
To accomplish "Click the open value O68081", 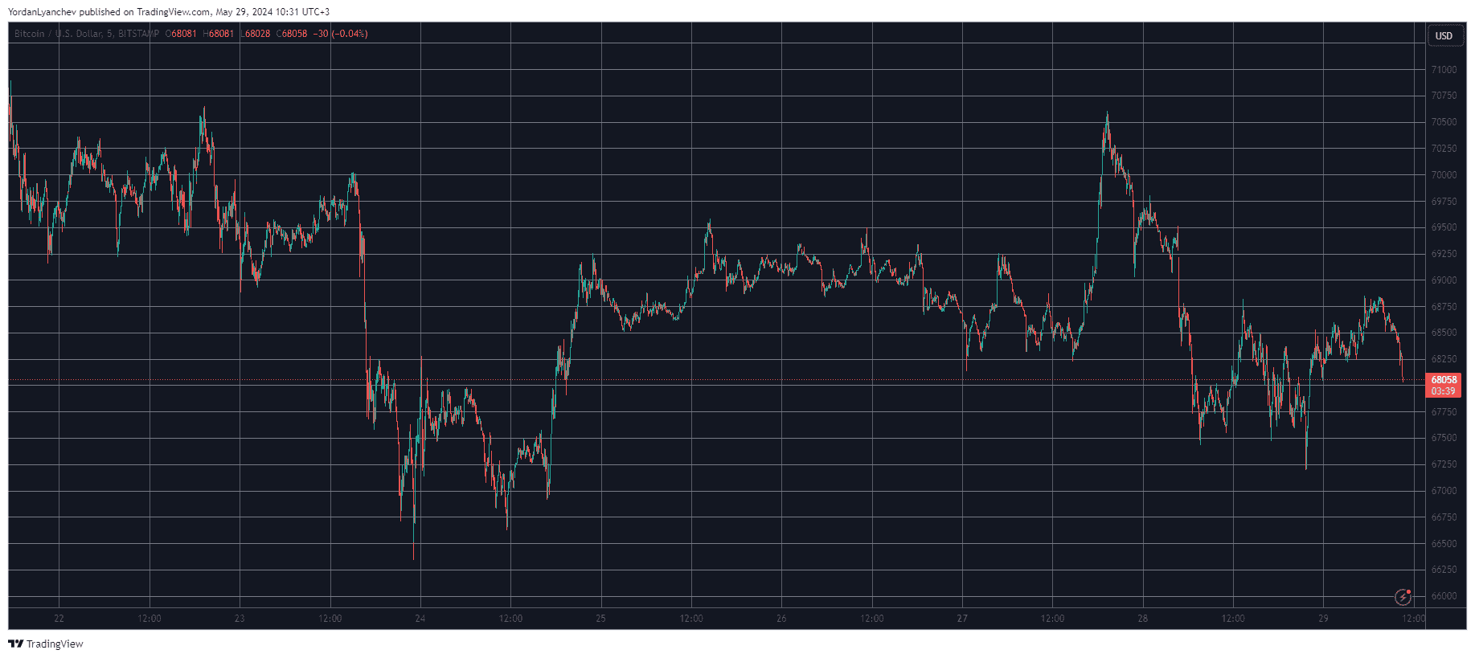I will click(x=181, y=34).
